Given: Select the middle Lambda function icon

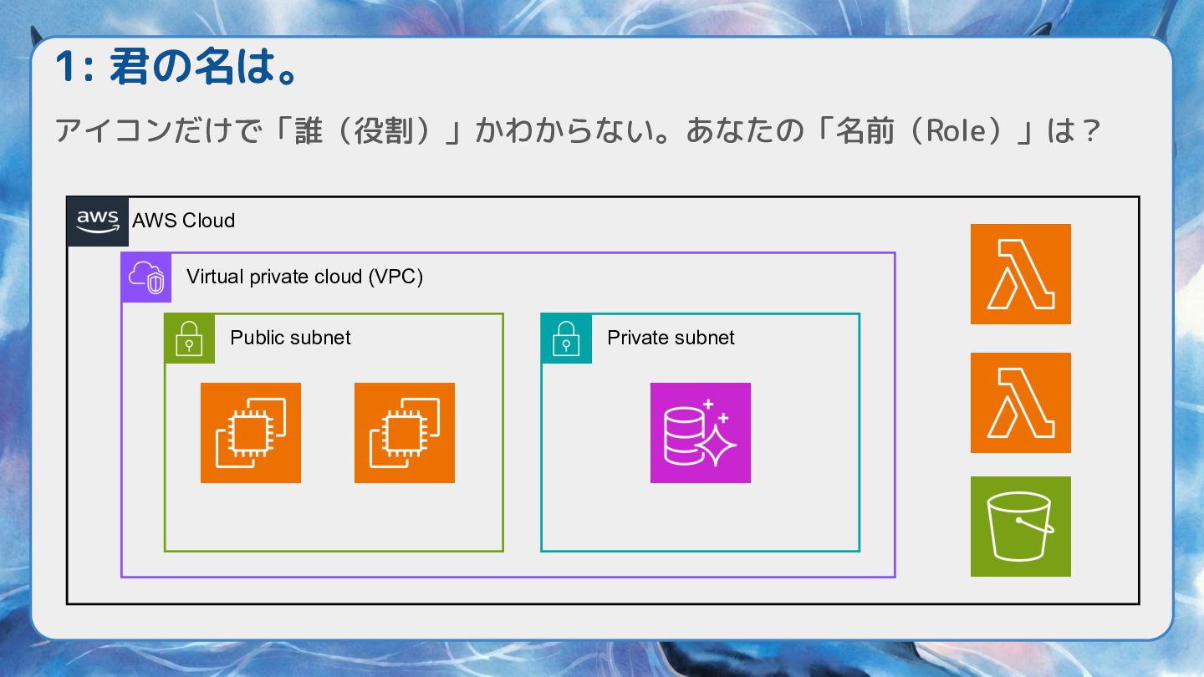Looking at the screenshot, I should (1020, 403).
